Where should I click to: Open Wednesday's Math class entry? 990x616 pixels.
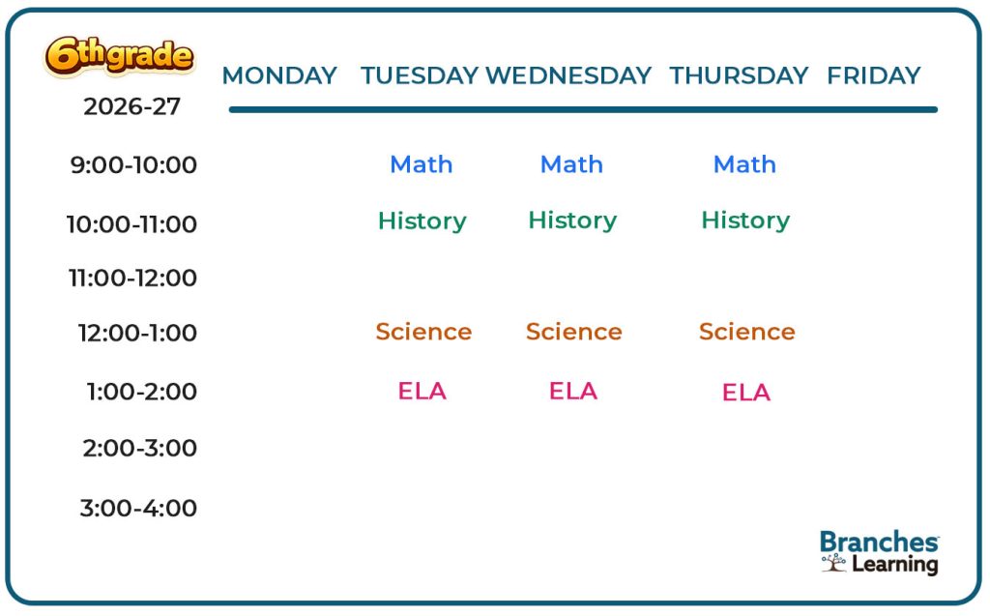point(571,164)
